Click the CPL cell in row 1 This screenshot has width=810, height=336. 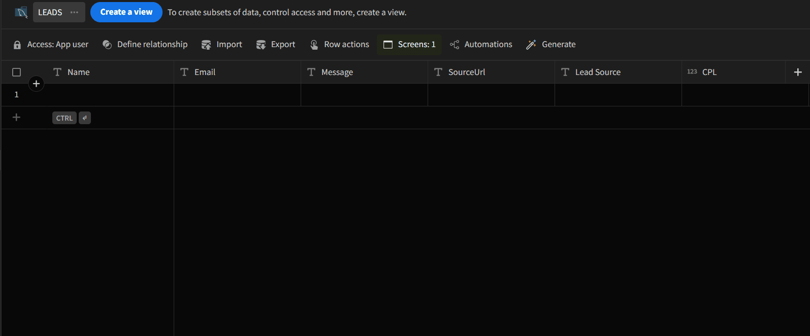pyautogui.click(x=746, y=95)
